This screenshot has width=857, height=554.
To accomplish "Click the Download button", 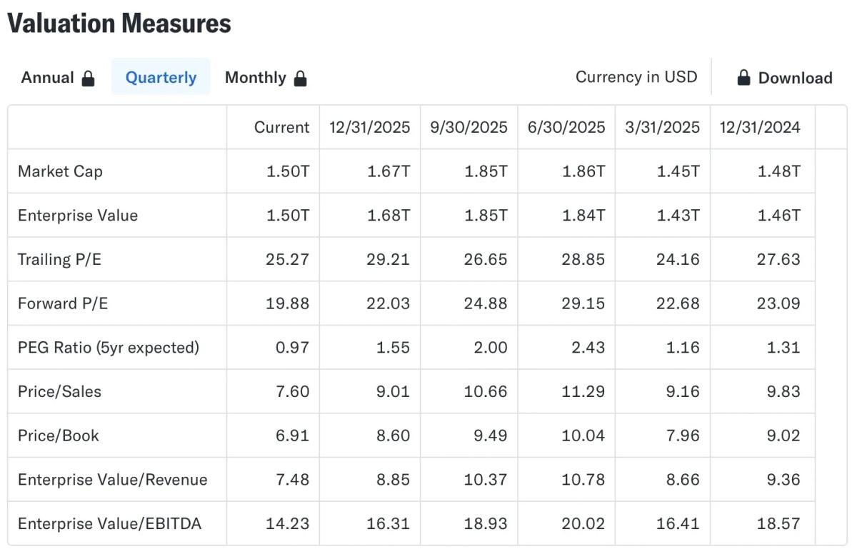I will pyautogui.click(x=794, y=77).
